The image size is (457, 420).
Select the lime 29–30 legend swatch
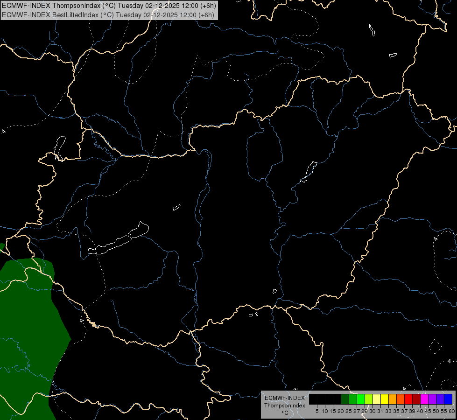click(x=369, y=399)
